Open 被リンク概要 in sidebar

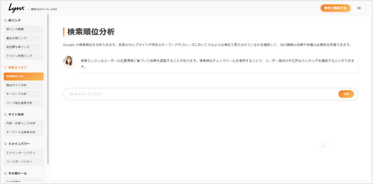tap(23, 29)
